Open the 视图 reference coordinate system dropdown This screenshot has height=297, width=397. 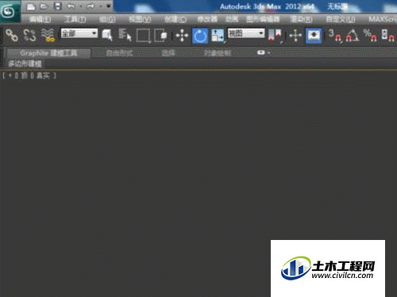[x=246, y=33]
